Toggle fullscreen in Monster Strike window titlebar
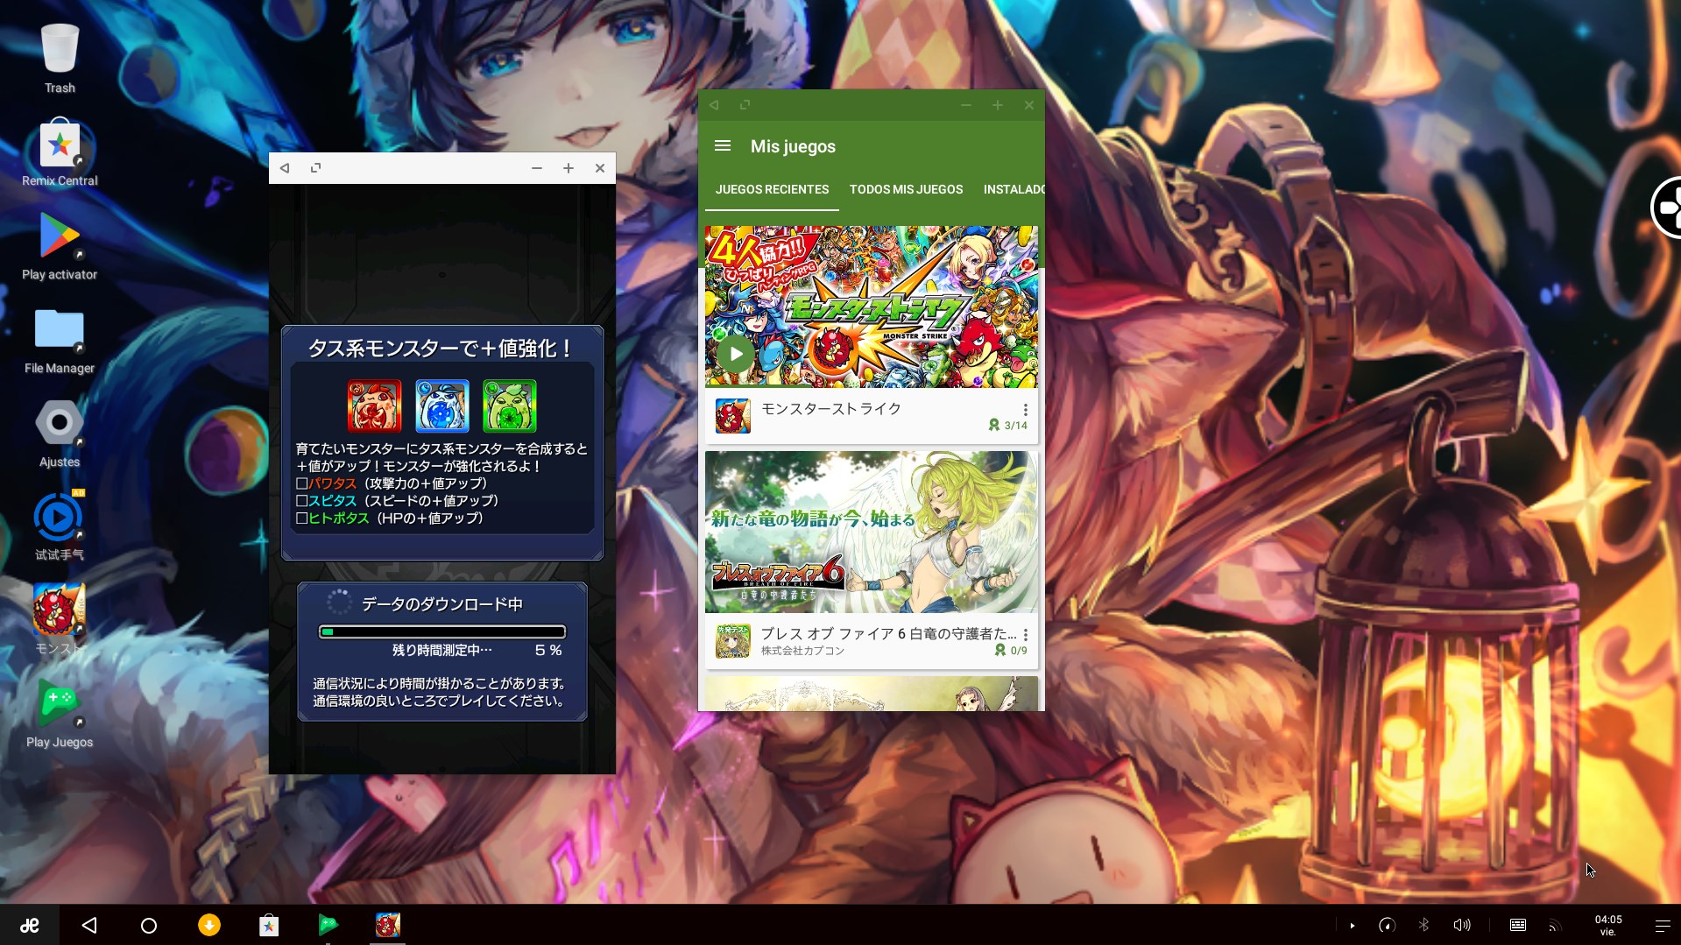Image resolution: width=1681 pixels, height=945 pixels. point(315,168)
